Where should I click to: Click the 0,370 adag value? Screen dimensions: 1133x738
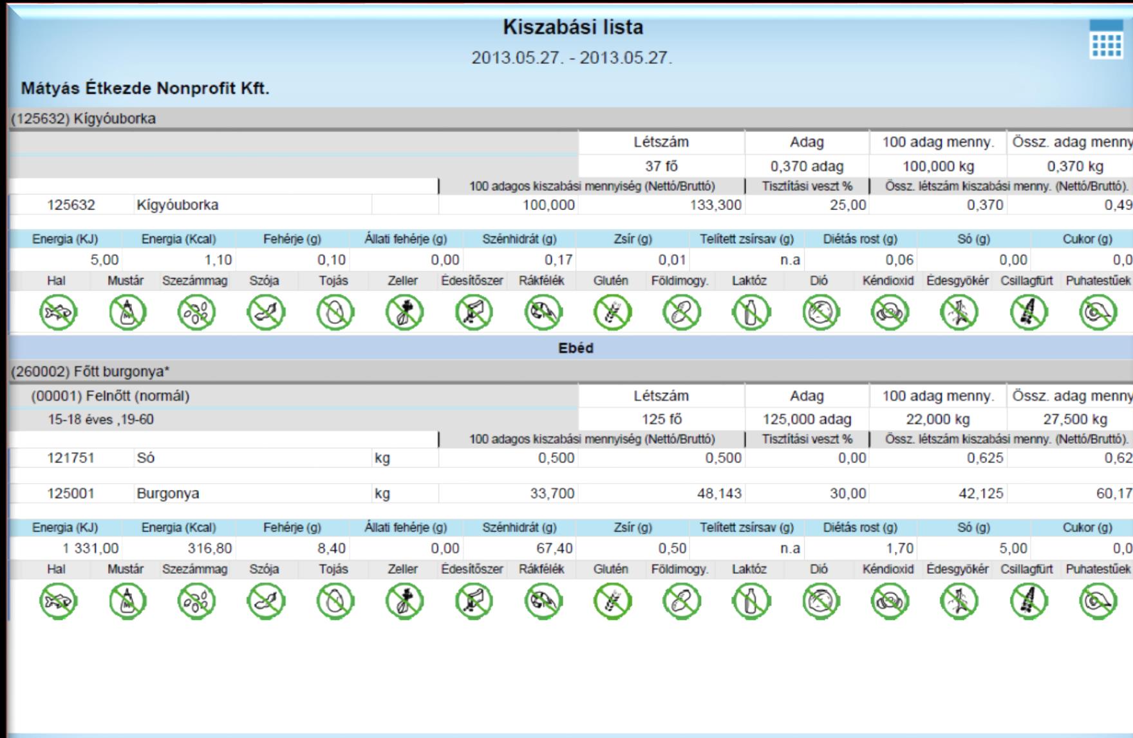tap(807, 166)
